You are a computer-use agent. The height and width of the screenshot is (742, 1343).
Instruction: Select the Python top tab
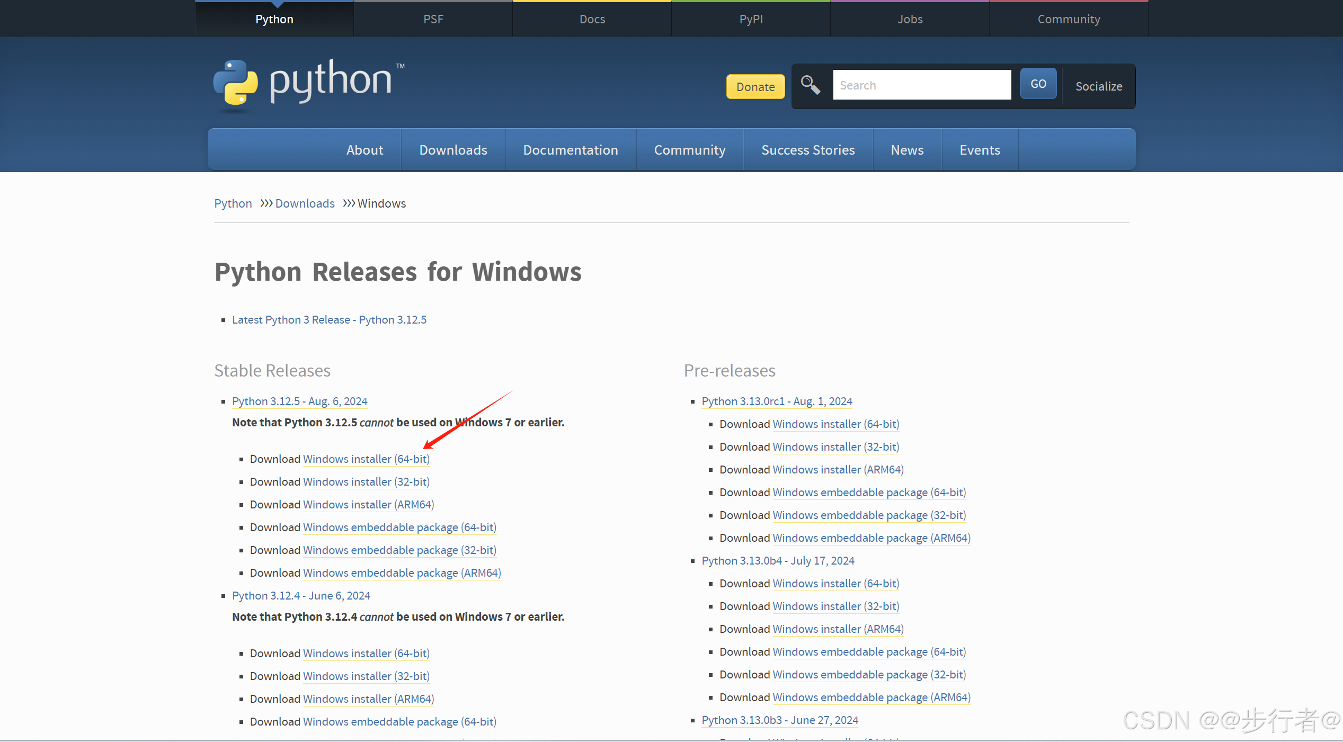pyautogui.click(x=274, y=19)
